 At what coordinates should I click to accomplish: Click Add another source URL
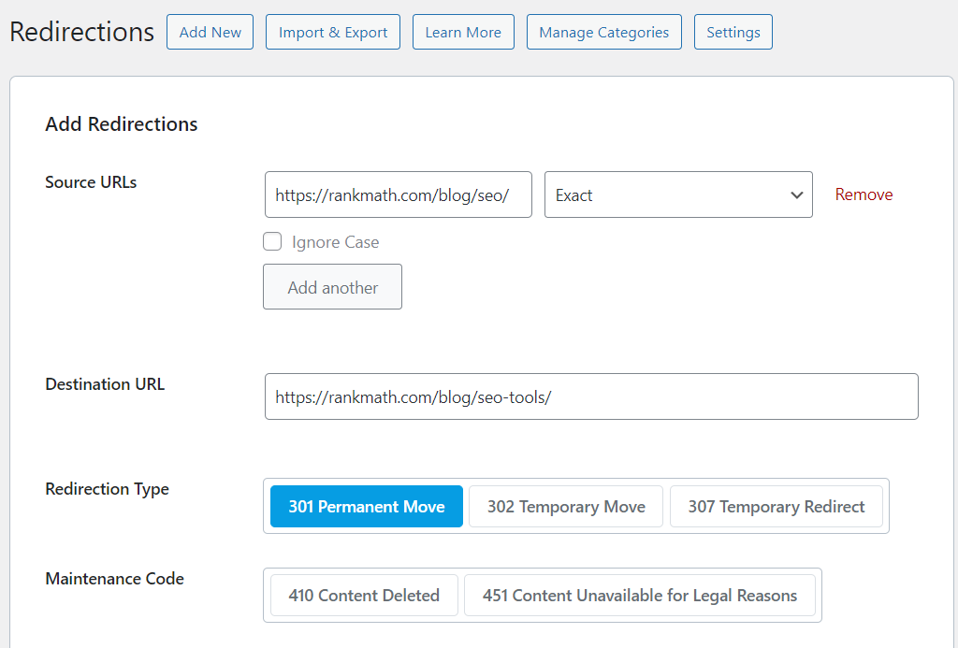pyautogui.click(x=332, y=286)
